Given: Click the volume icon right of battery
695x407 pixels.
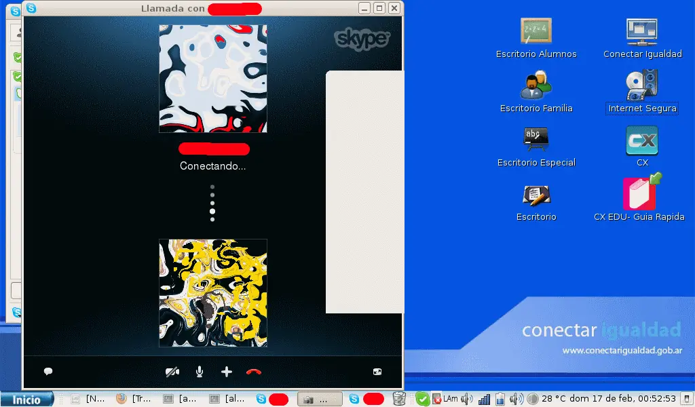Looking at the screenshot, I should click(516, 399).
